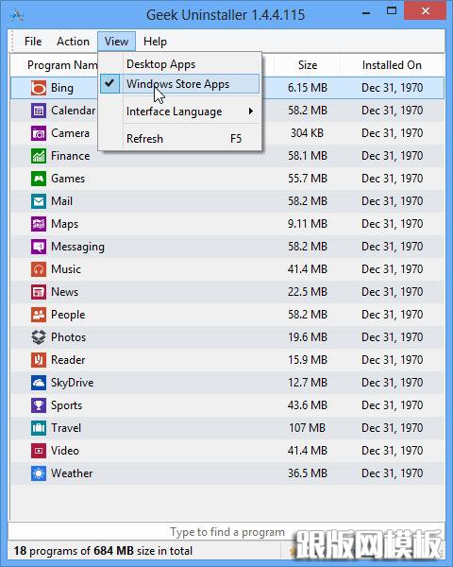Screen dimensions: 453x567
Task: Sort the list by Size column
Action: pos(308,65)
